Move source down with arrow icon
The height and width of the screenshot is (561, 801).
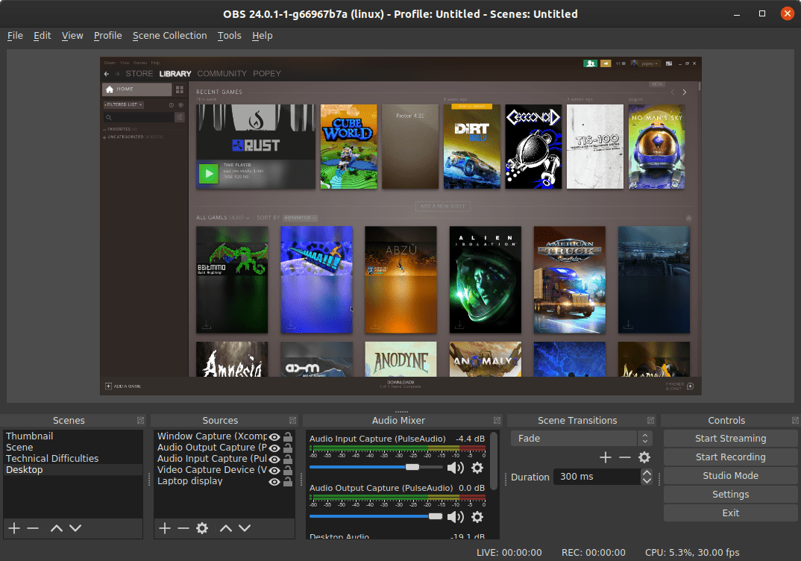tap(245, 527)
